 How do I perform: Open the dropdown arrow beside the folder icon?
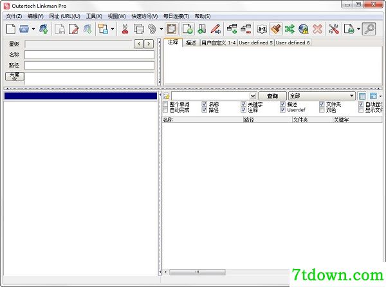[x=33, y=29]
